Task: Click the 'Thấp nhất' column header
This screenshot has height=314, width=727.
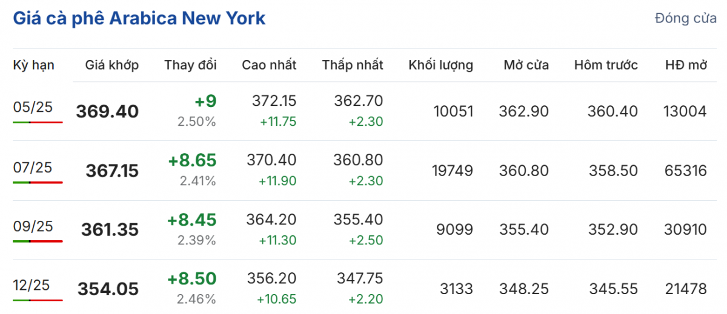Action: click(353, 65)
